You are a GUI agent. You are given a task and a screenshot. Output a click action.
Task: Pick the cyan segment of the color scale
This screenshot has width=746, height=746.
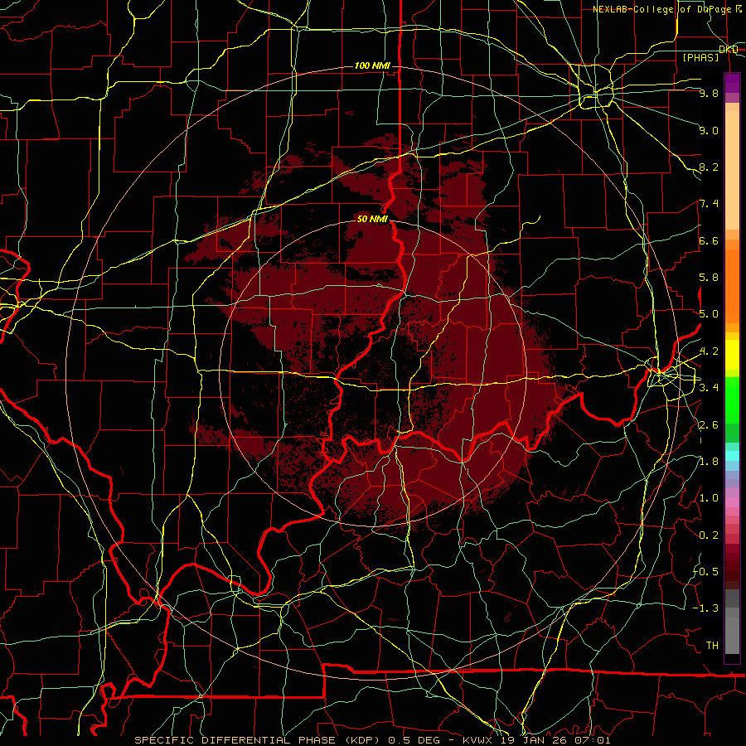click(732, 456)
